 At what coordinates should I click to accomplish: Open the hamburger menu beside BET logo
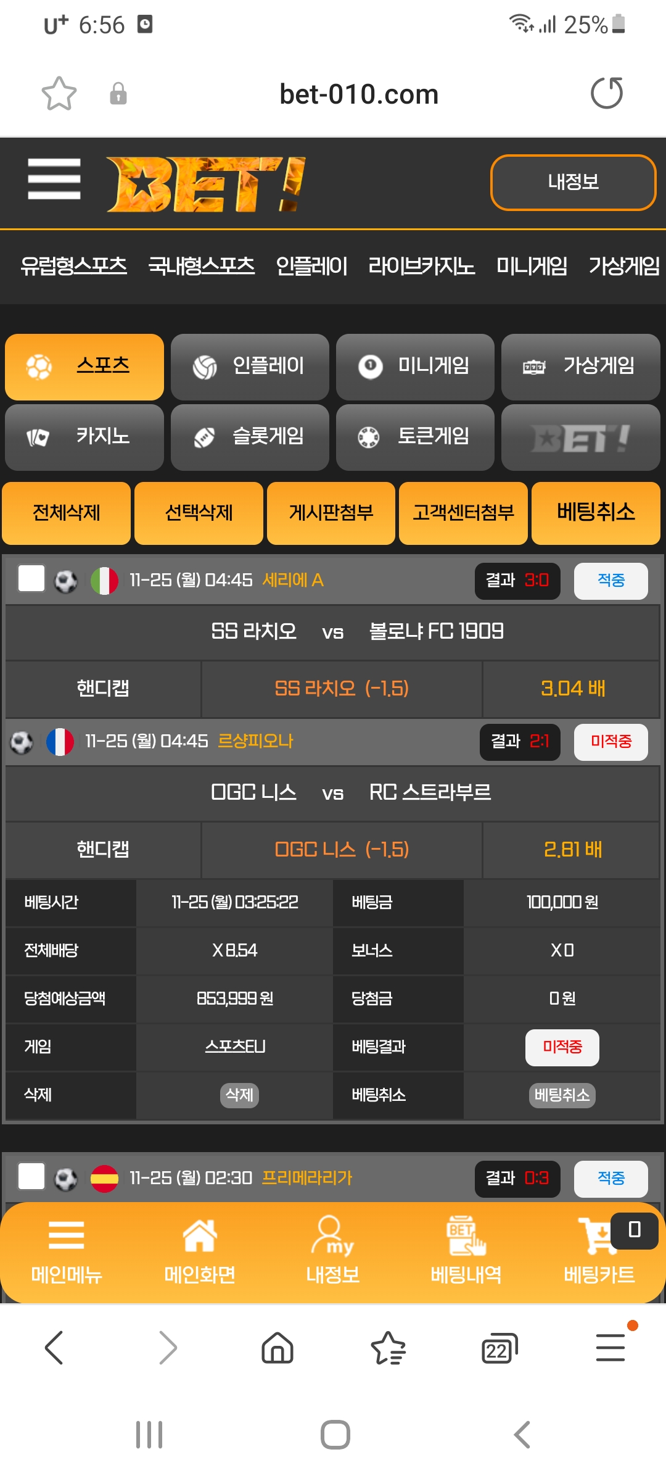(x=54, y=179)
